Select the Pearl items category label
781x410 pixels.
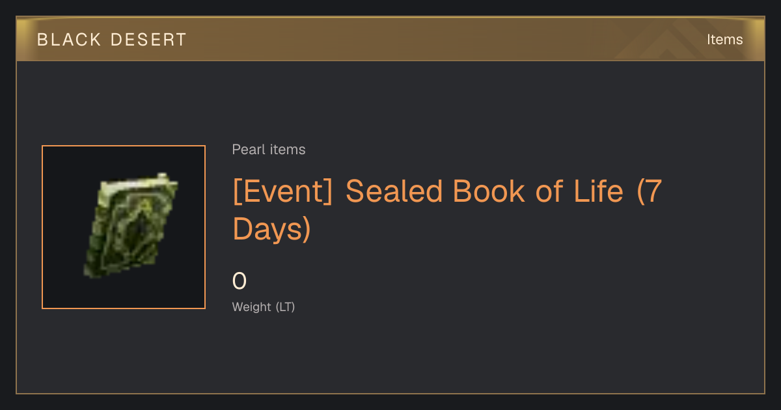pyautogui.click(x=269, y=150)
